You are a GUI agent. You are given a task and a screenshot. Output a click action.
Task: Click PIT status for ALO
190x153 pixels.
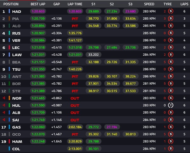[x=75, y=26]
